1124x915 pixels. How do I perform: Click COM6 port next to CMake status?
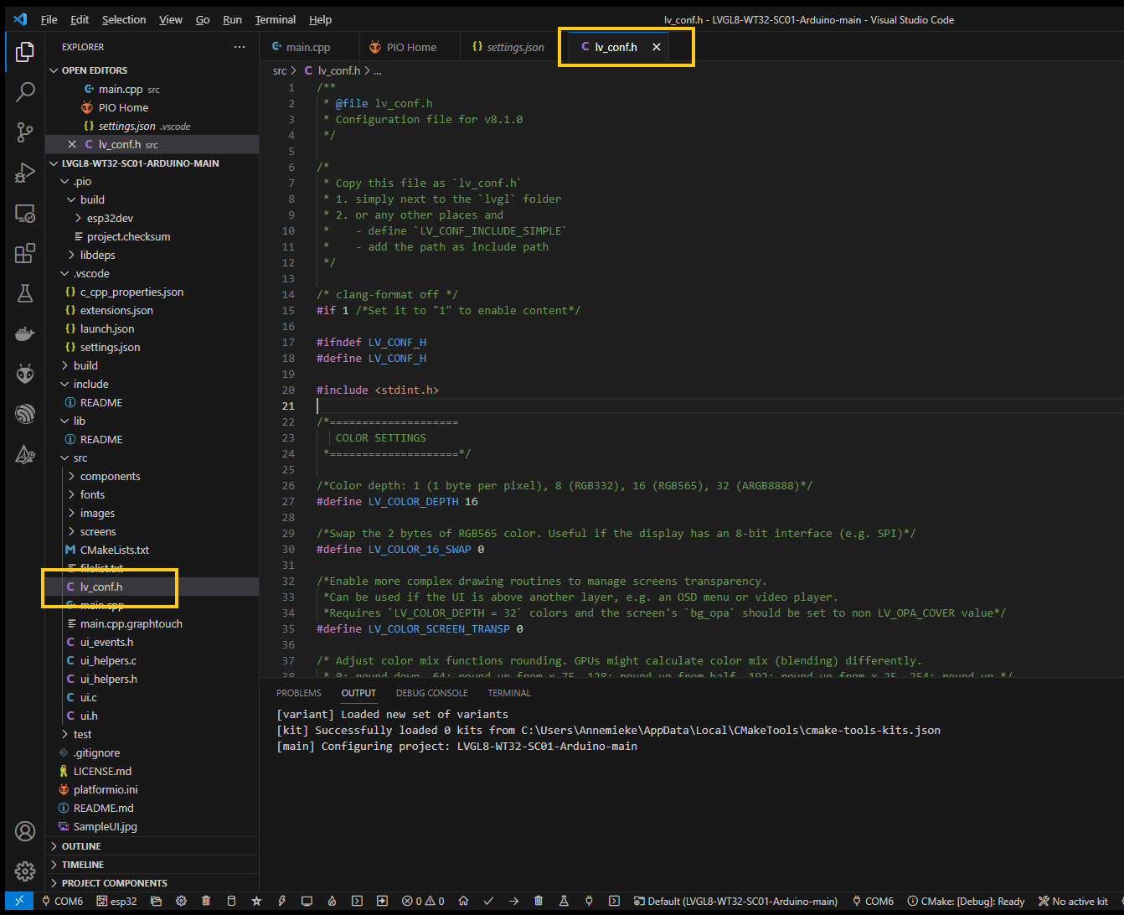[874, 902]
